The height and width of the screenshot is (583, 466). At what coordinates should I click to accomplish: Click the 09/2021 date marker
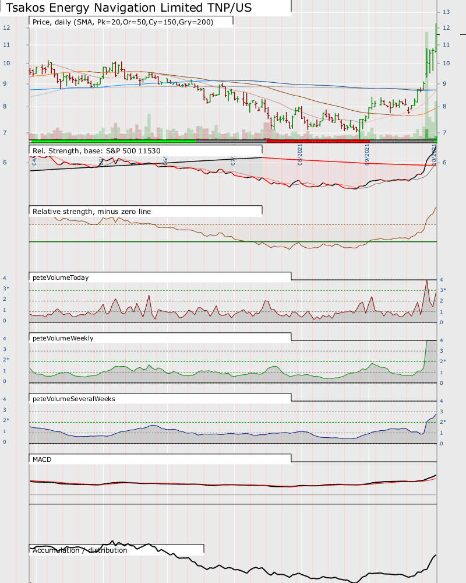coord(367,156)
